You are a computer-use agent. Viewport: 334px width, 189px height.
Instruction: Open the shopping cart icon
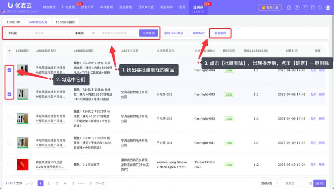pyautogui.click(x=312, y=8)
